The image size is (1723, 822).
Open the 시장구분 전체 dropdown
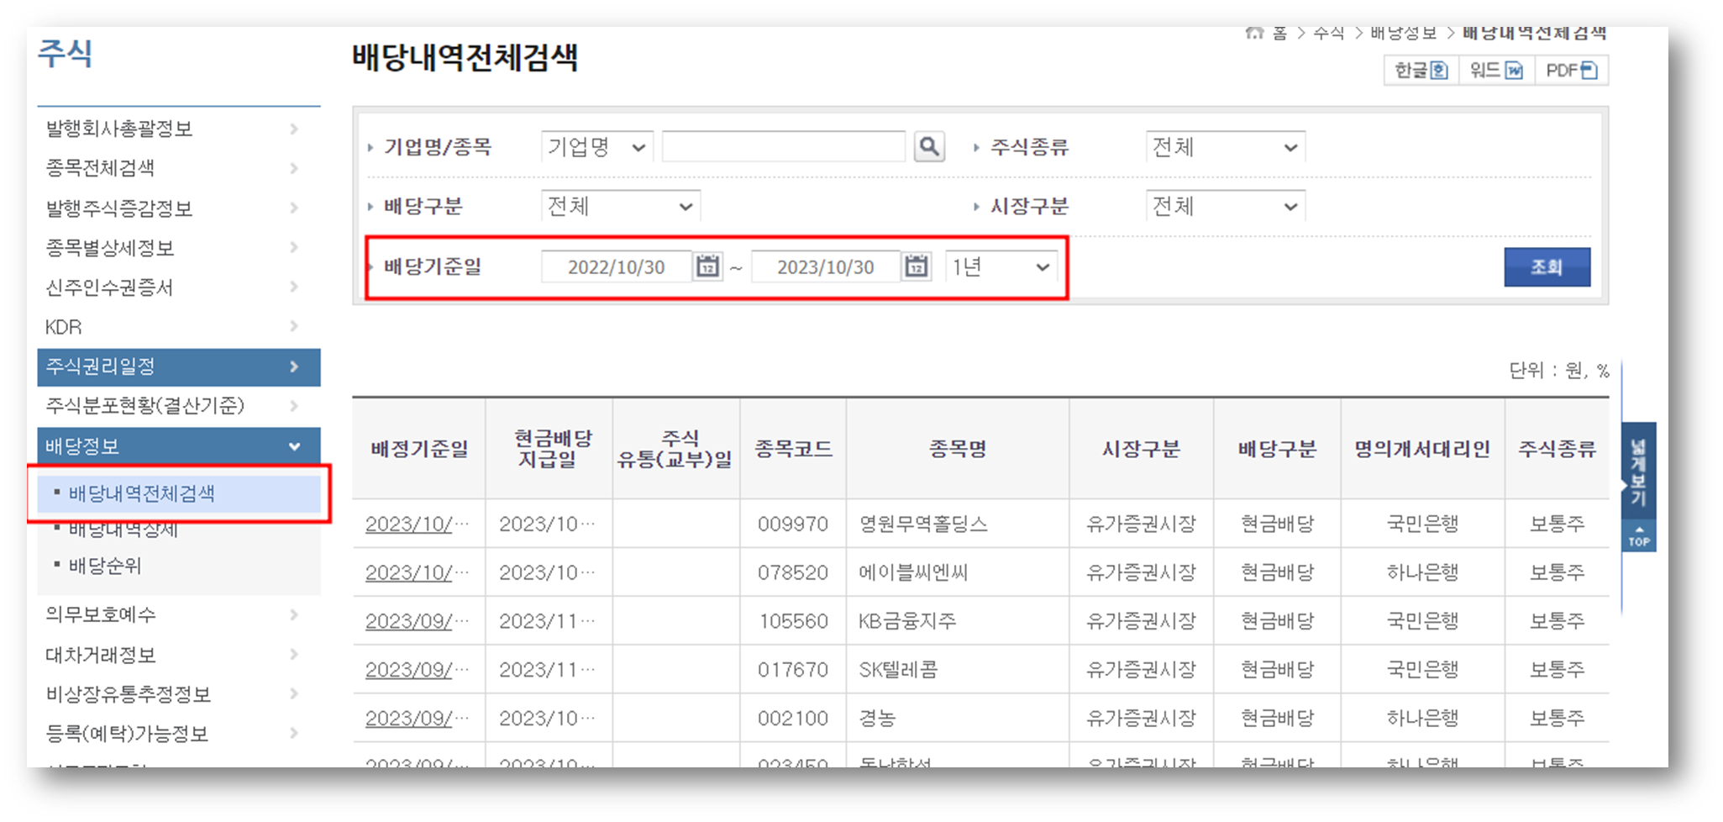coord(1225,206)
